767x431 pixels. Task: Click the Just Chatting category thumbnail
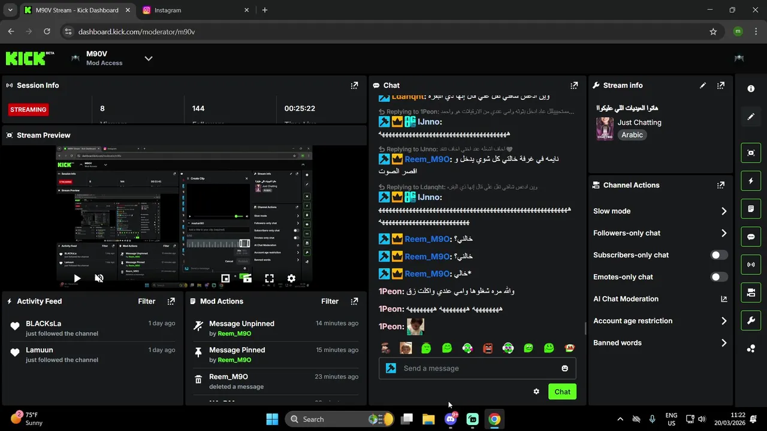[605, 129]
